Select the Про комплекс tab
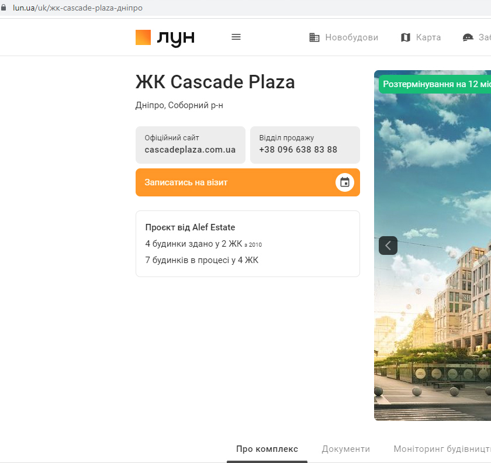491x463 pixels. pyautogui.click(x=267, y=449)
